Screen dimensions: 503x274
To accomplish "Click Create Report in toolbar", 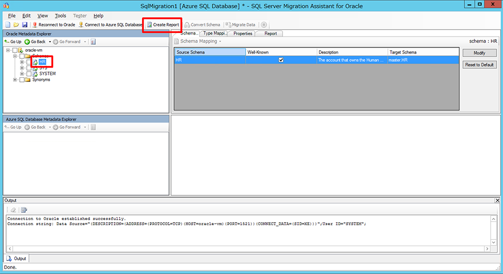I will coord(163,25).
